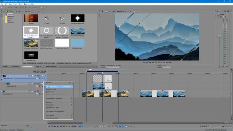Image resolution: width=233 pixels, height=131 pixels.
Task: Open automation settings dropdown on top track
Action: [x=40, y=76]
